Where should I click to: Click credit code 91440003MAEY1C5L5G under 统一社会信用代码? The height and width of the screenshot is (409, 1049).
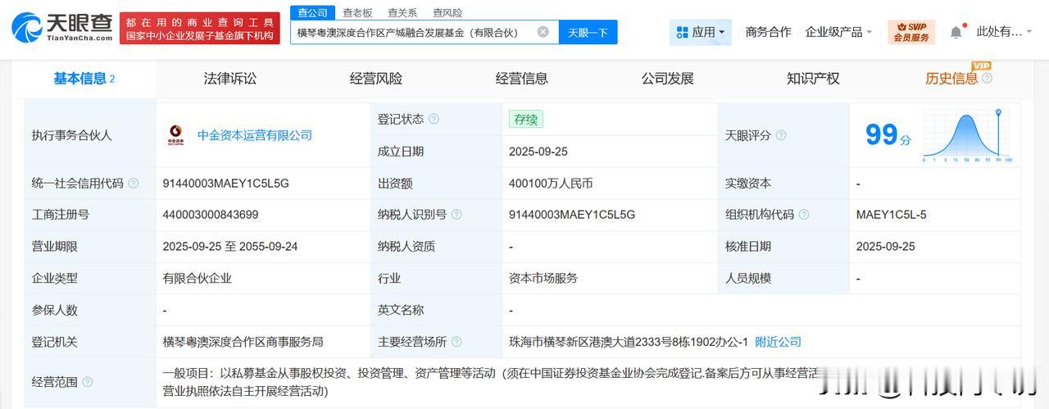click(x=226, y=183)
